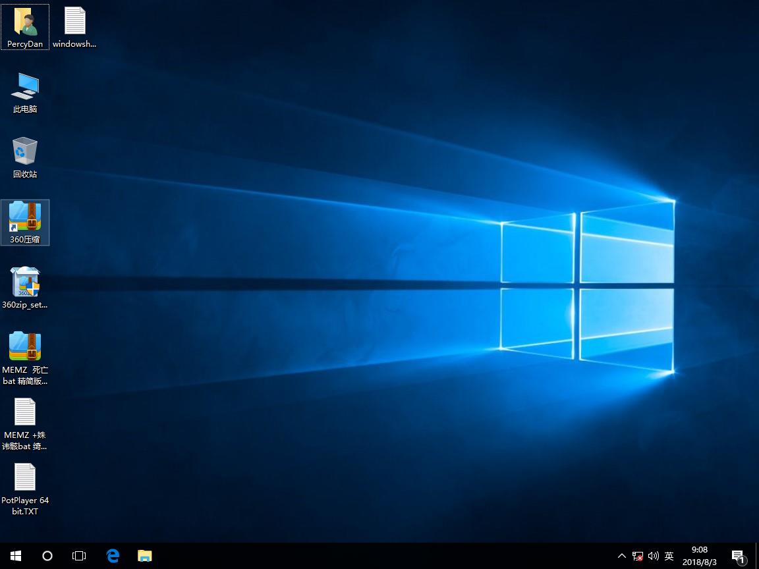The height and width of the screenshot is (569, 759).
Task: Open the Action Center notification icon
Action: coord(738,556)
